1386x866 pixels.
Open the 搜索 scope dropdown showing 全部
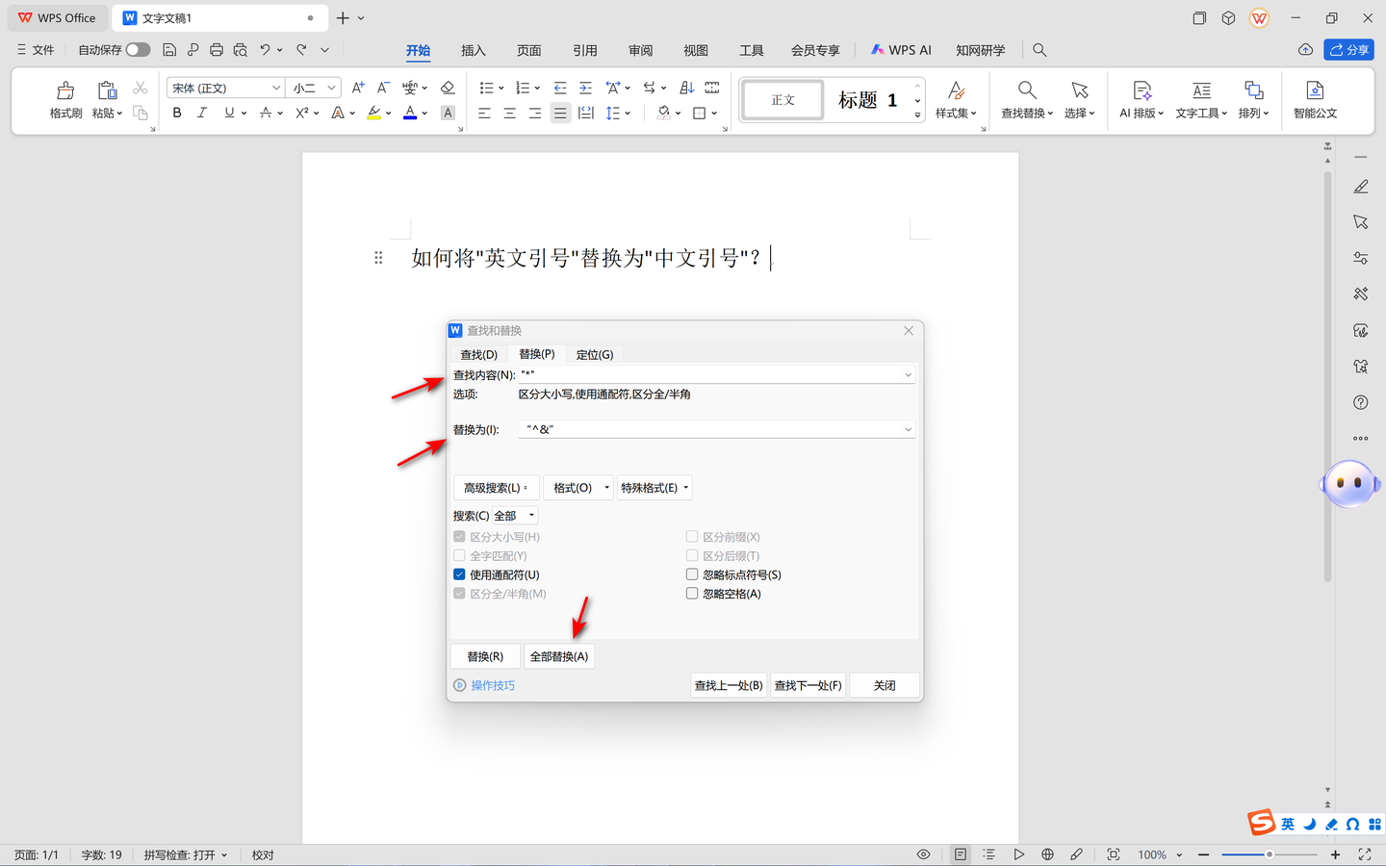coord(514,516)
